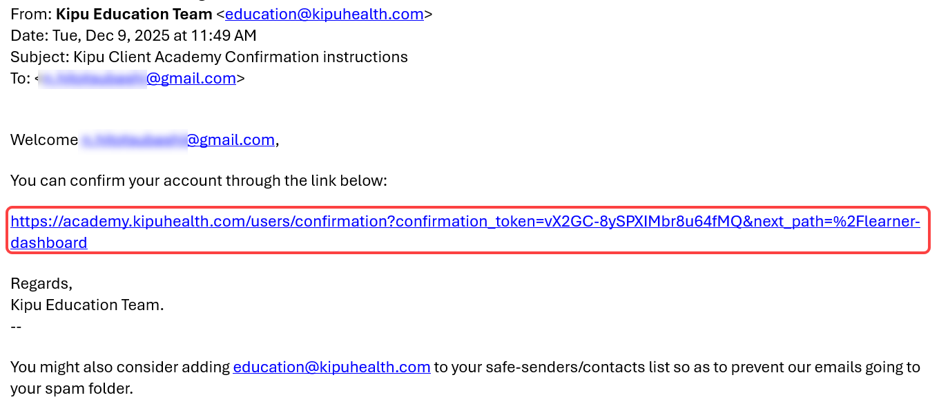Click the Kipu Education Team signature line
The image size is (939, 402).
coord(87,305)
